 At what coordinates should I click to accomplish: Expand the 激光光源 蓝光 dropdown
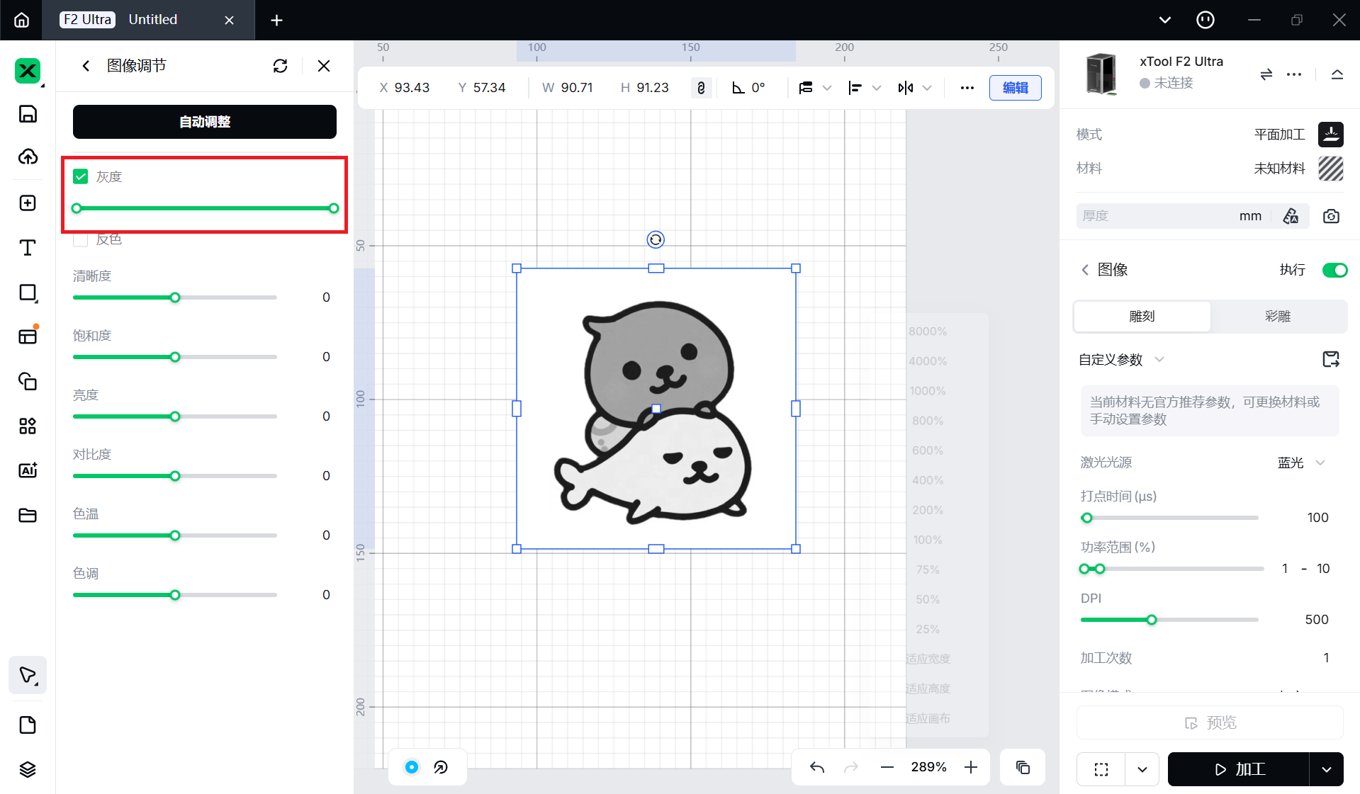point(1302,463)
